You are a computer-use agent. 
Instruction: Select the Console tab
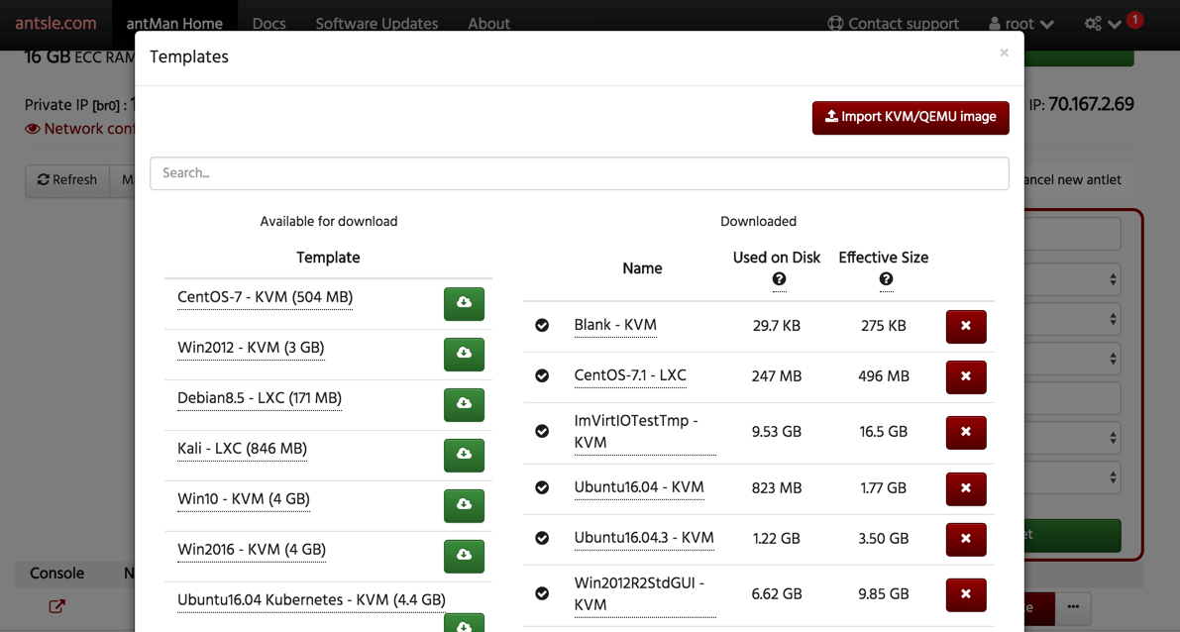tap(57, 574)
